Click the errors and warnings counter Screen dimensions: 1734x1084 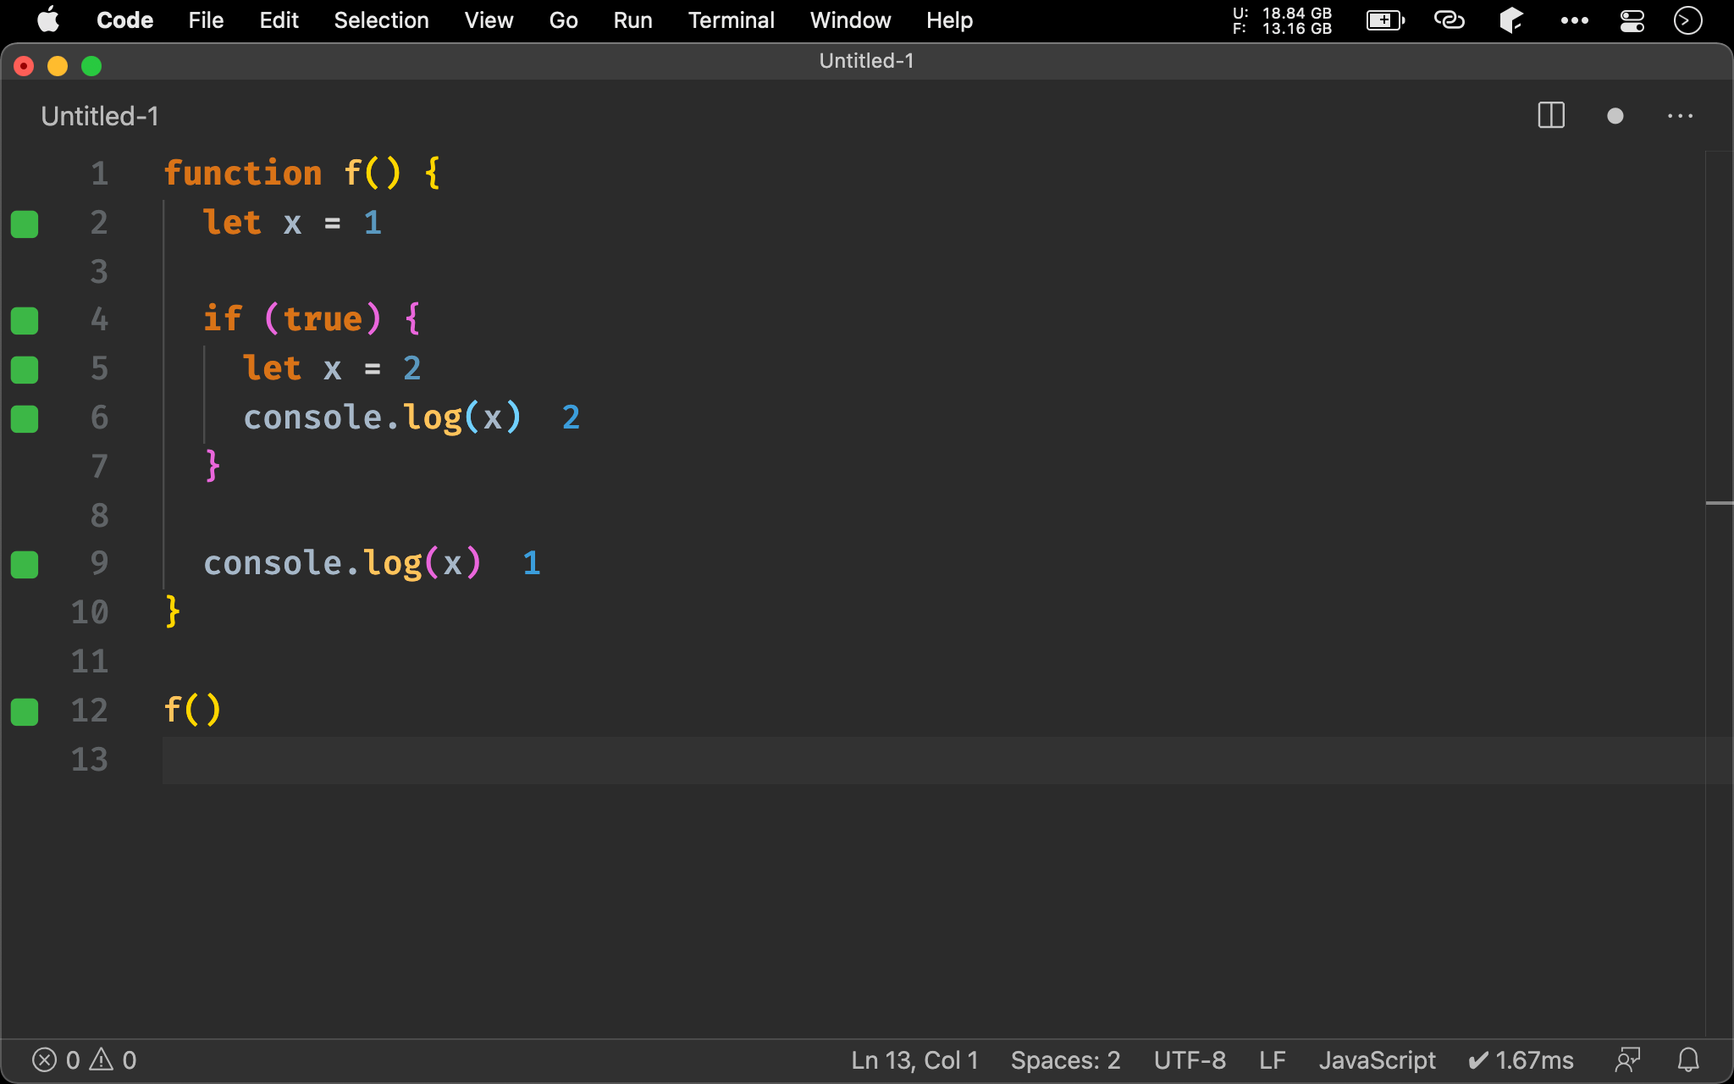click(84, 1059)
